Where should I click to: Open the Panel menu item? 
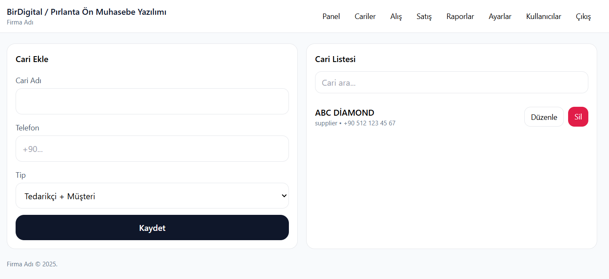[331, 16]
